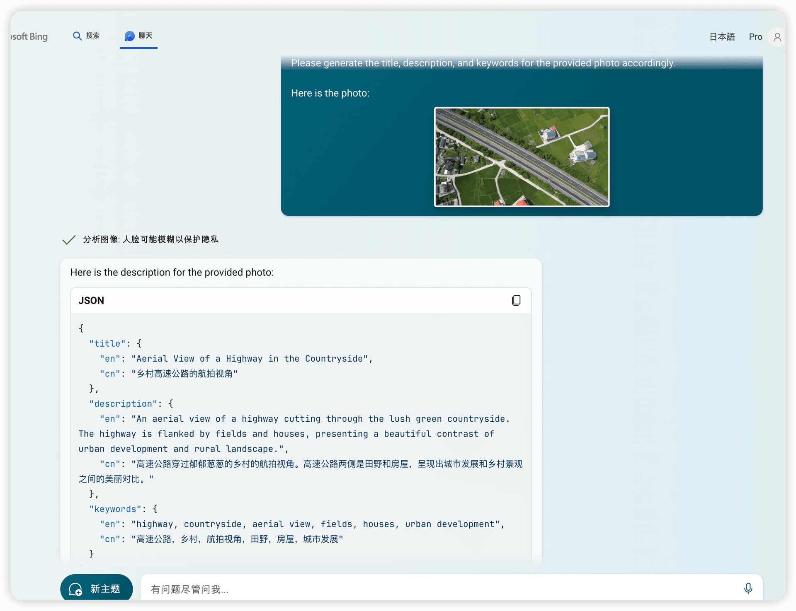The width and height of the screenshot is (796, 611).
Task: Click the 分析图像 analysis status text
Action: tap(150, 239)
